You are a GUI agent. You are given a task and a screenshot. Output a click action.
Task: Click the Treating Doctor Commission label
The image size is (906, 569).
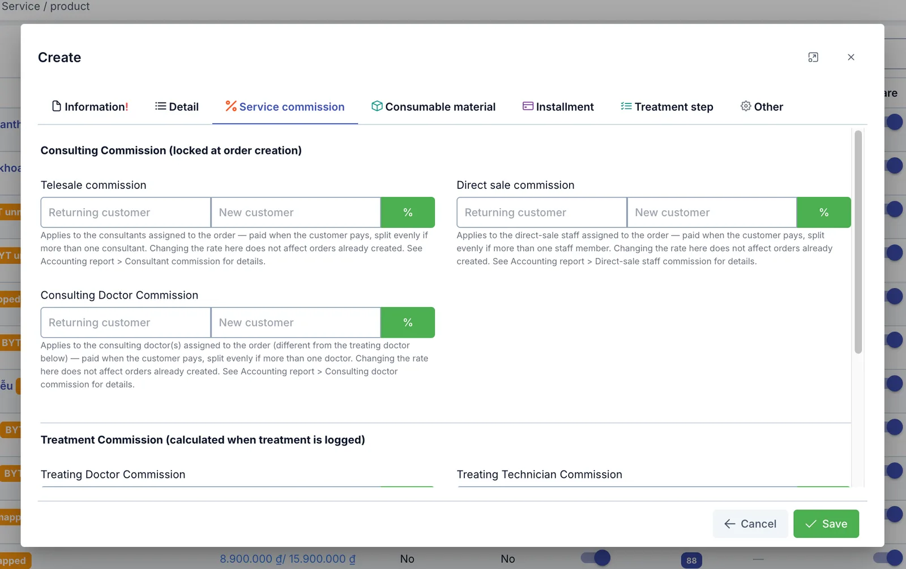[x=113, y=475]
